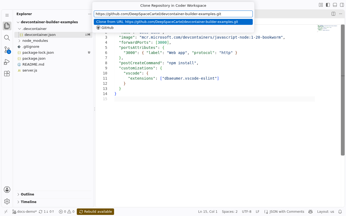Open the Extensions view icon
346x216 pixels.
pos(7,73)
